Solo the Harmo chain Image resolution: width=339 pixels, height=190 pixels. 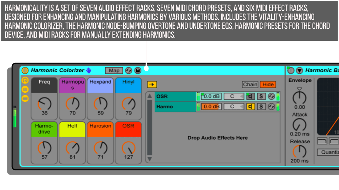tap(261, 106)
